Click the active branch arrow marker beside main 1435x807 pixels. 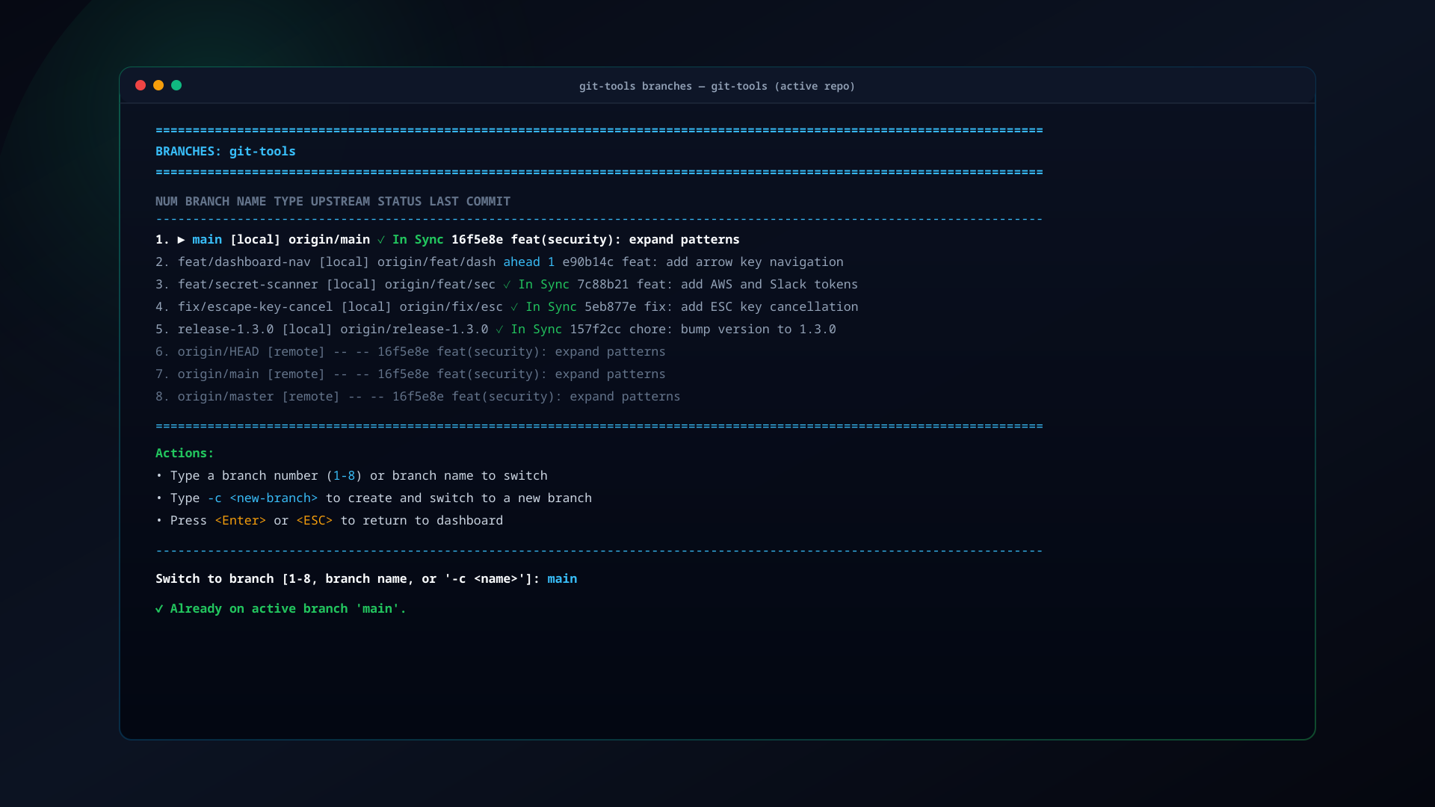click(x=181, y=240)
